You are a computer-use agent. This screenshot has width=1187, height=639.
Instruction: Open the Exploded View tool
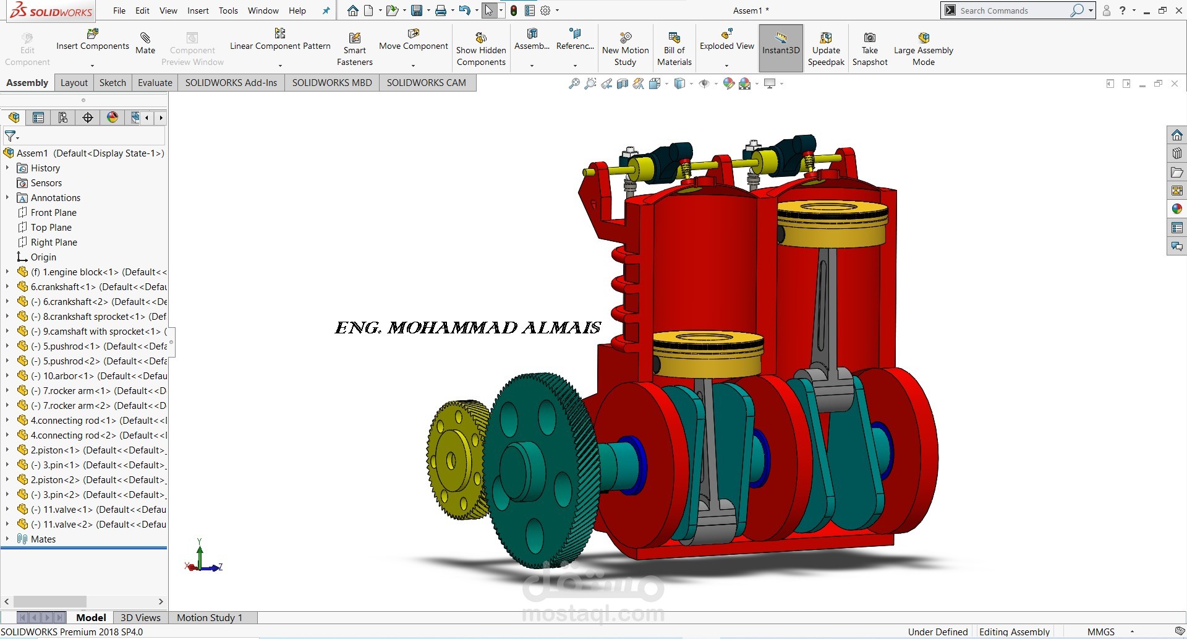726,43
